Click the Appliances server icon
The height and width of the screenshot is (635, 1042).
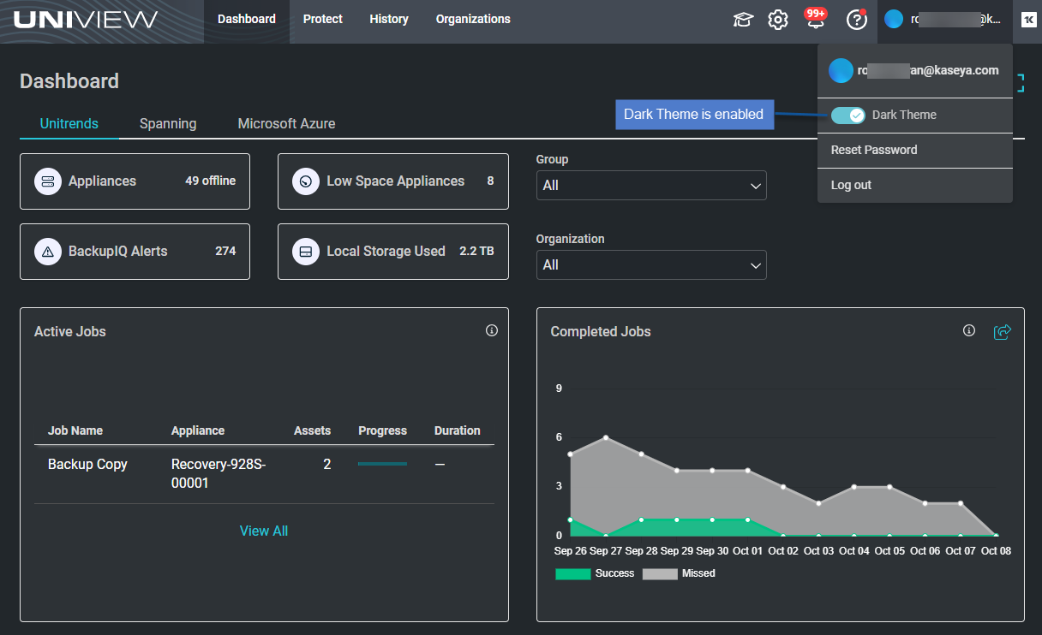[x=48, y=181]
